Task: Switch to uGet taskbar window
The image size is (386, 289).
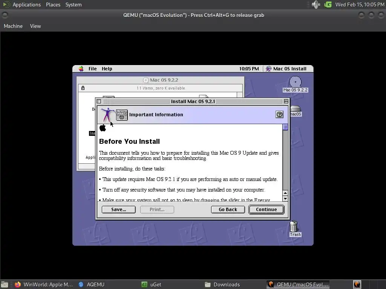Action: click(x=152, y=284)
